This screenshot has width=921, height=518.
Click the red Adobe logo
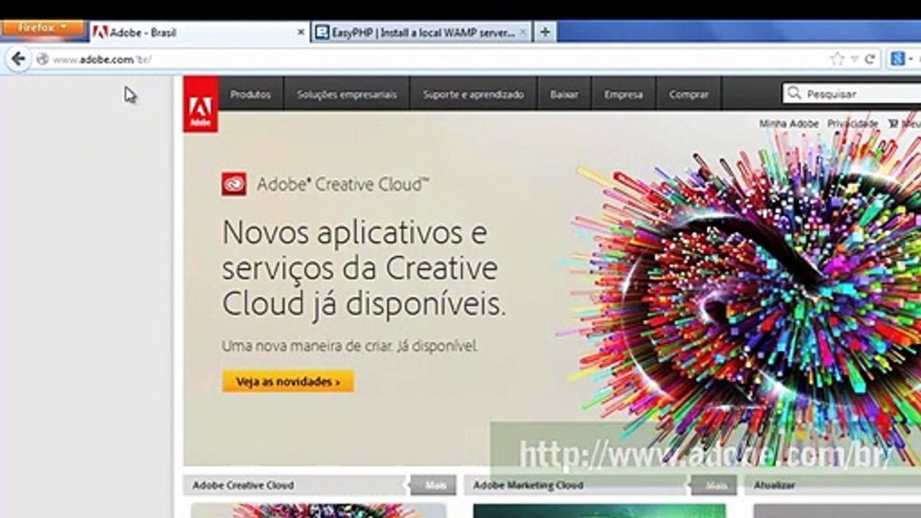point(201,104)
